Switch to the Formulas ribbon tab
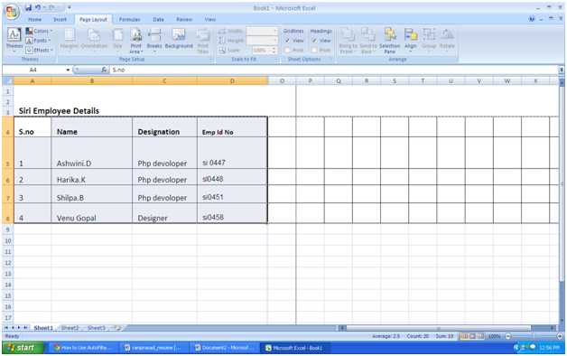 [x=129, y=20]
